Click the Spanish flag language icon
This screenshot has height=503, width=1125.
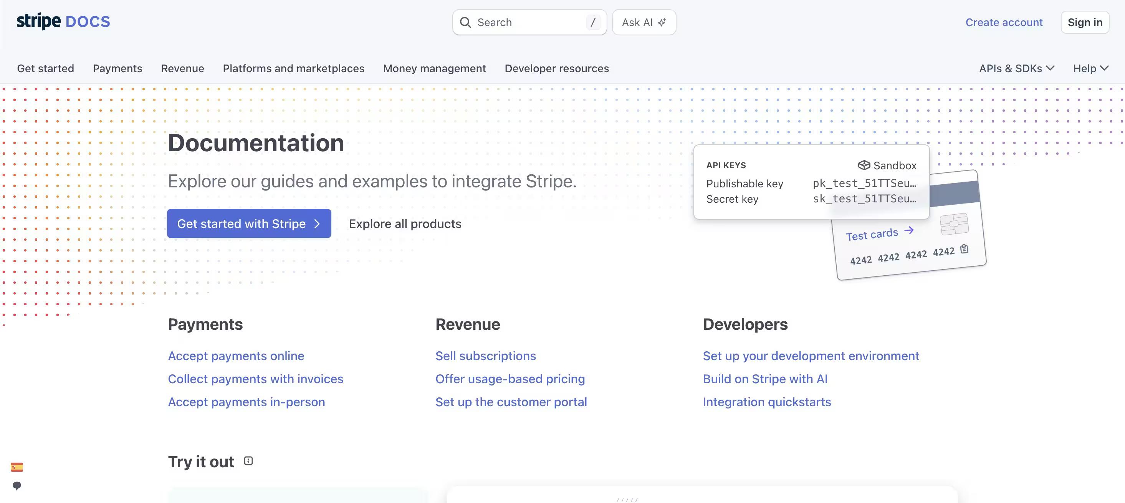tap(17, 467)
